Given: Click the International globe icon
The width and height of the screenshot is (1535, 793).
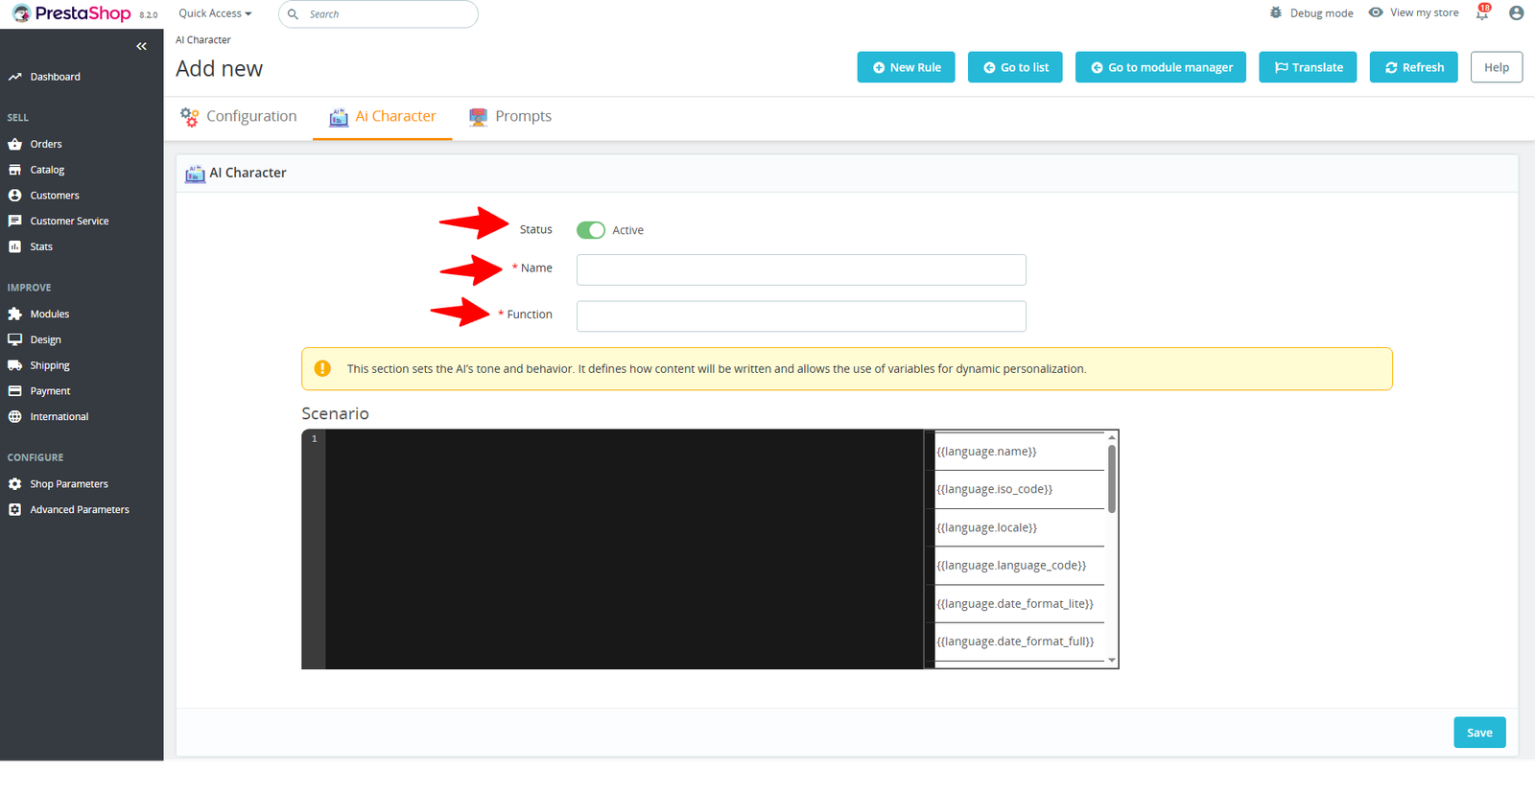Looking at the screenshot, I should 14,416.
